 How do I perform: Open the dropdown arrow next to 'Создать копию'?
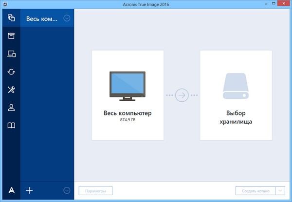pyautogui.click(x=281, y=191)
